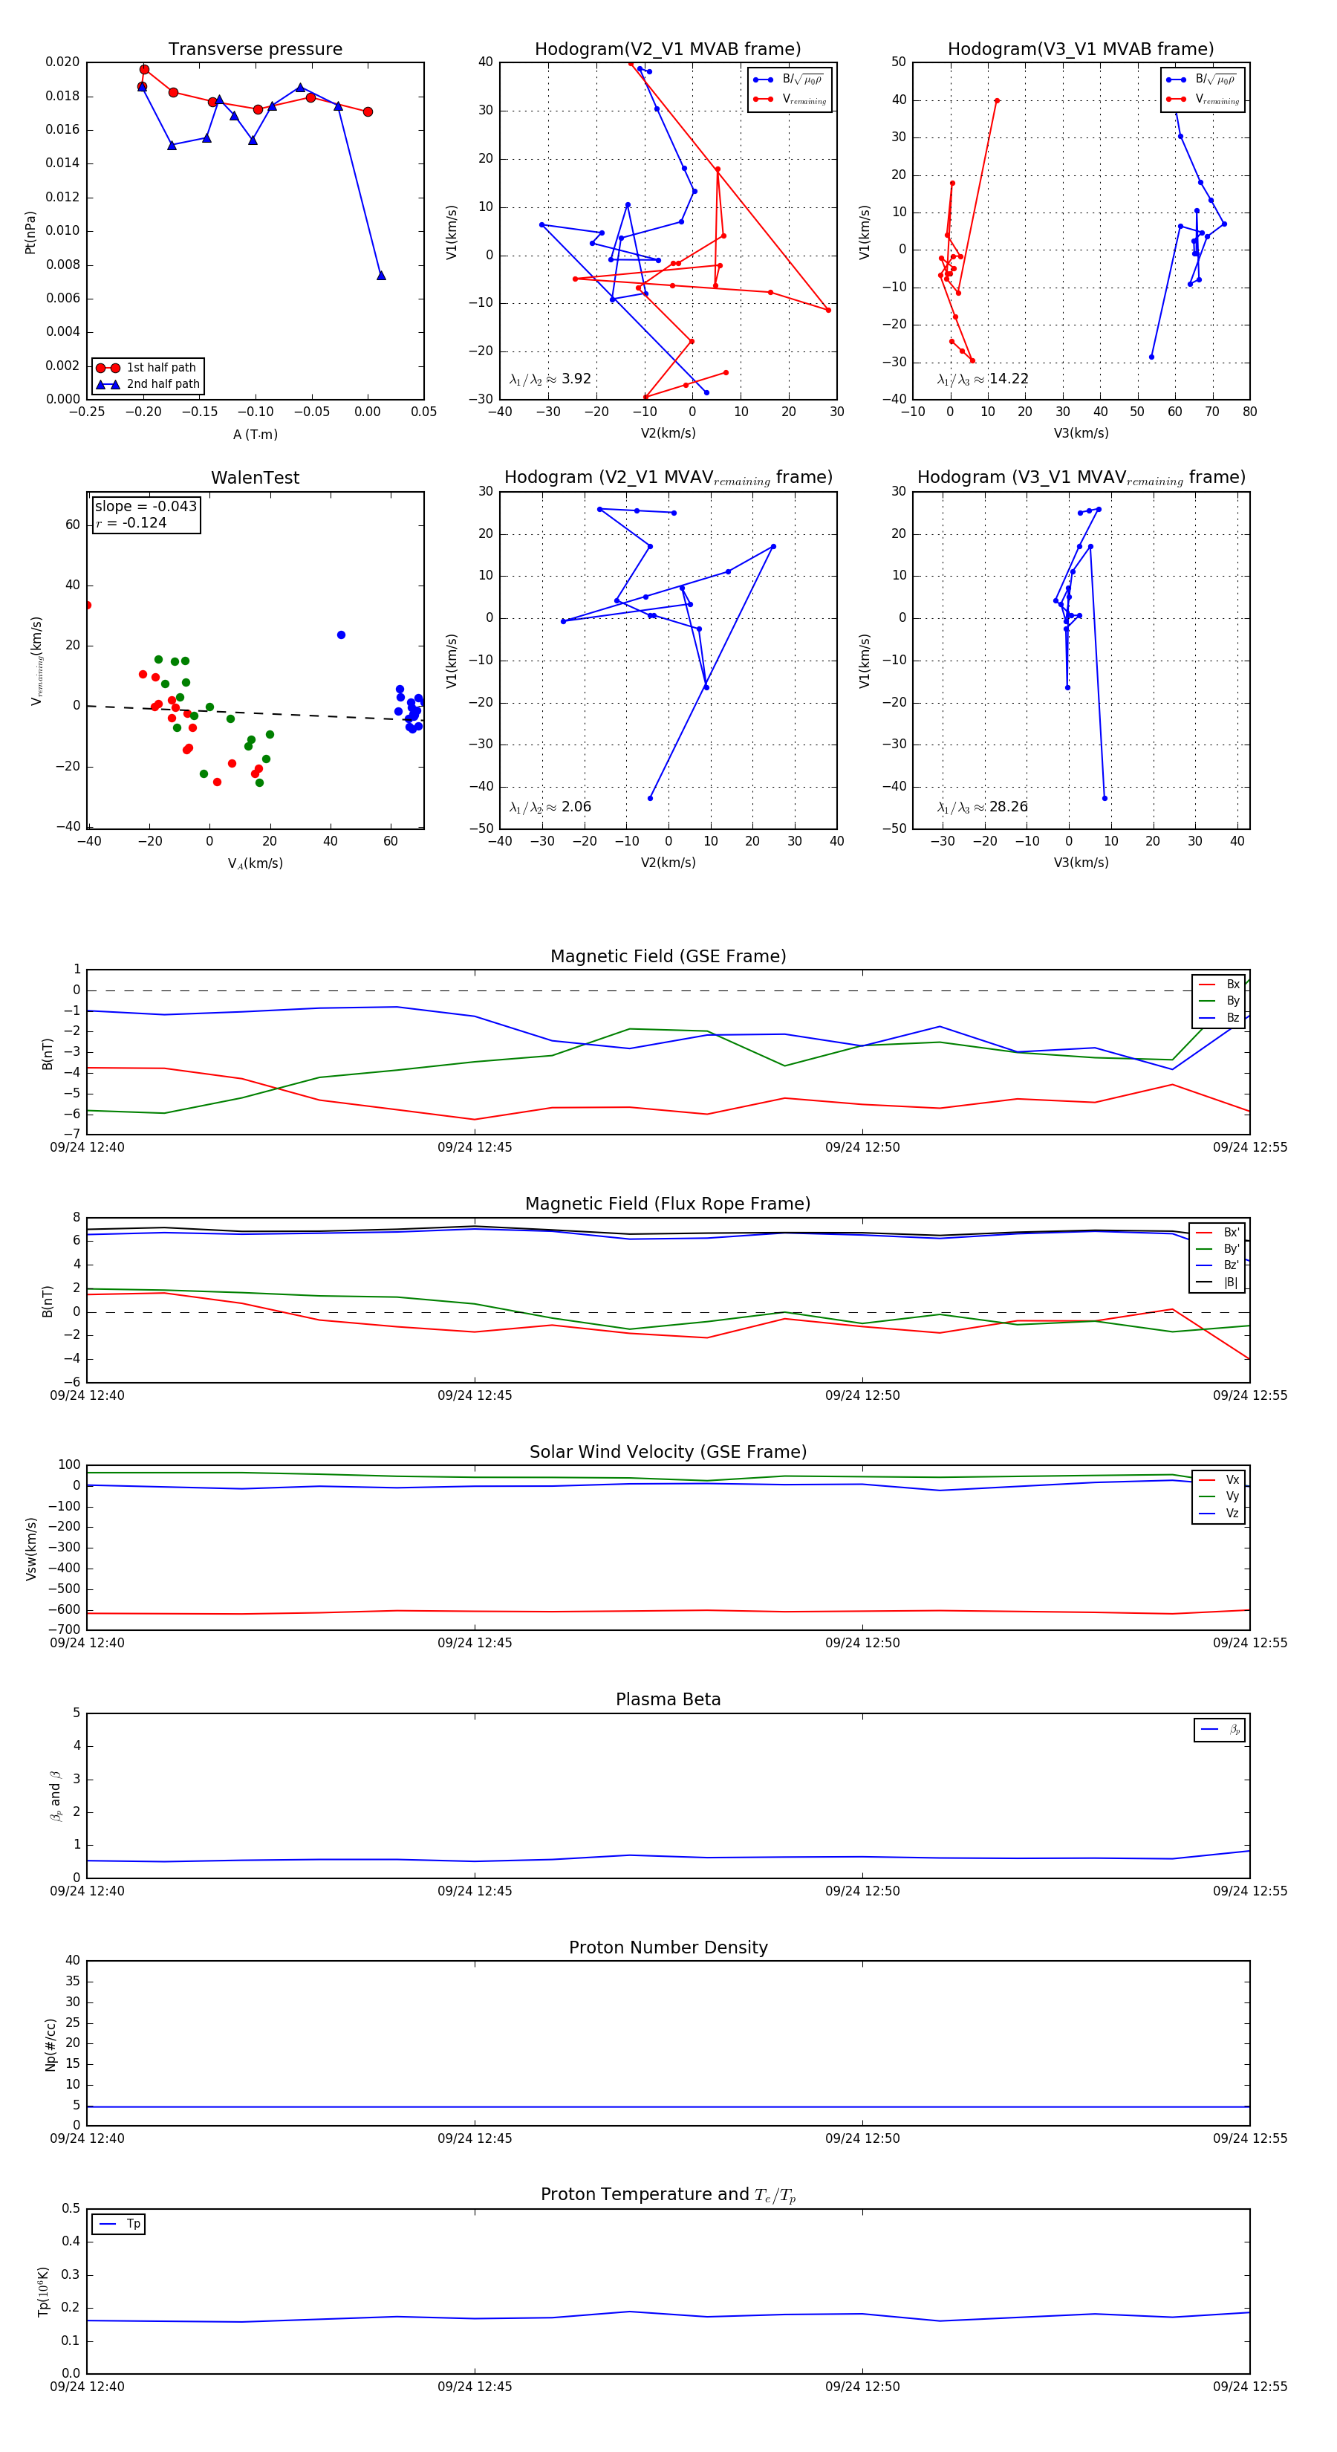
Task: Select the 'slope = -0.043' annotation
Action: pyautogui.click(x=146, y=507)
